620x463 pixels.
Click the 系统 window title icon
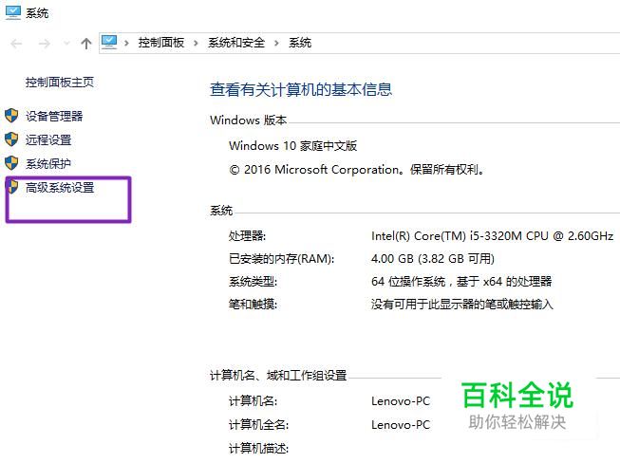click(12, 12)
